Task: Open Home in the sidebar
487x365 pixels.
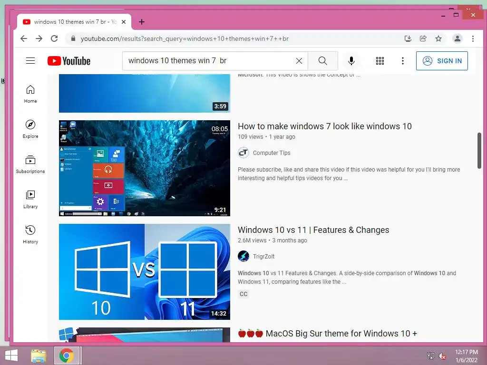Action: point(30,94)
